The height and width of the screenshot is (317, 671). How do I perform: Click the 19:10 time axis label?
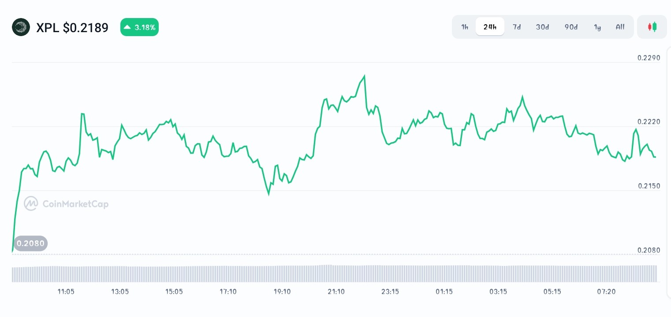click(282, 291)
